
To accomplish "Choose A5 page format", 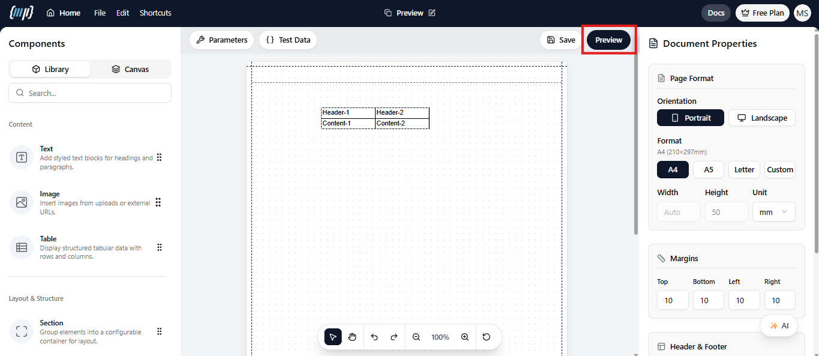I will point(709,169).
